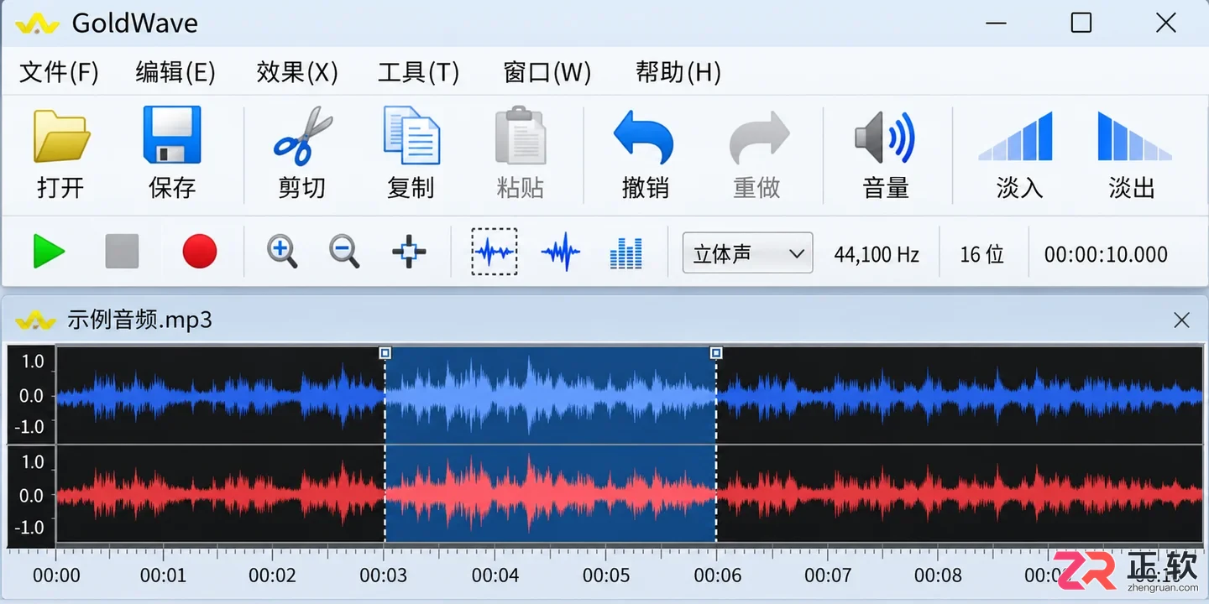Screen dimensions: 1209x604
Task: Click the 粘贴 clipboard icon
Action: pos(521,135)
